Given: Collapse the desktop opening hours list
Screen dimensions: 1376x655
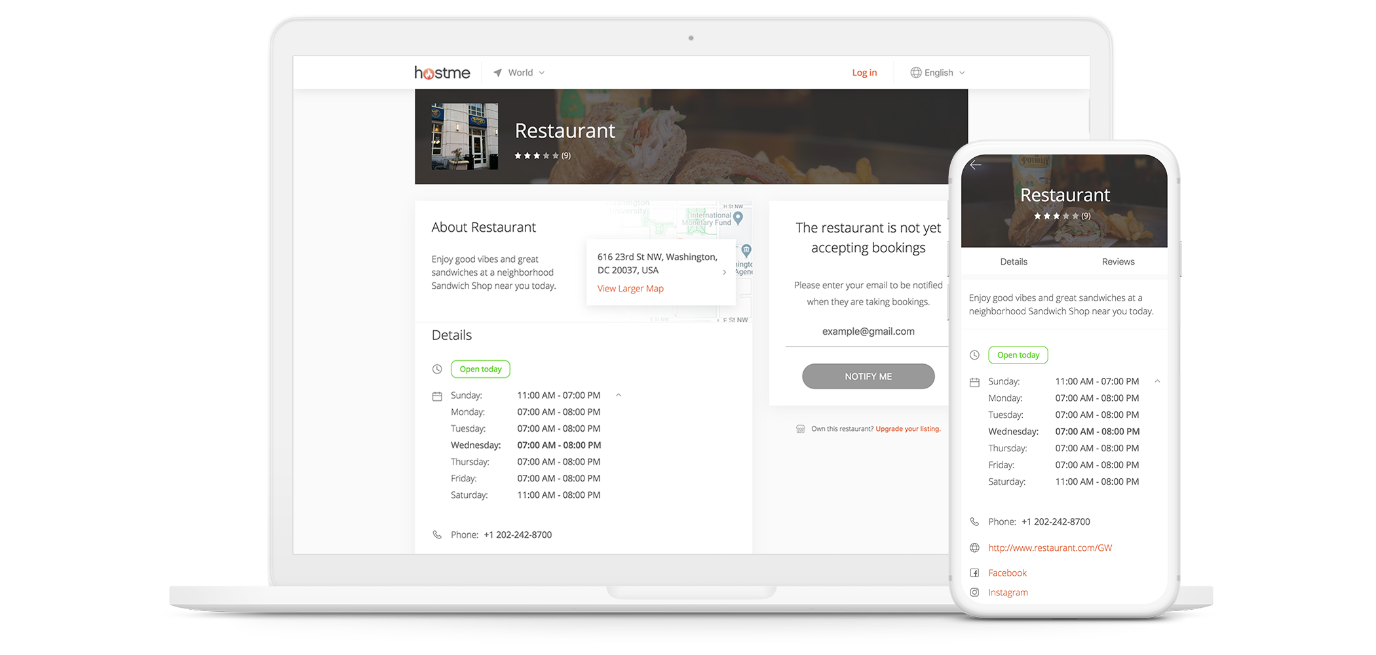Looking at the screenshot, I should (618, 395).
